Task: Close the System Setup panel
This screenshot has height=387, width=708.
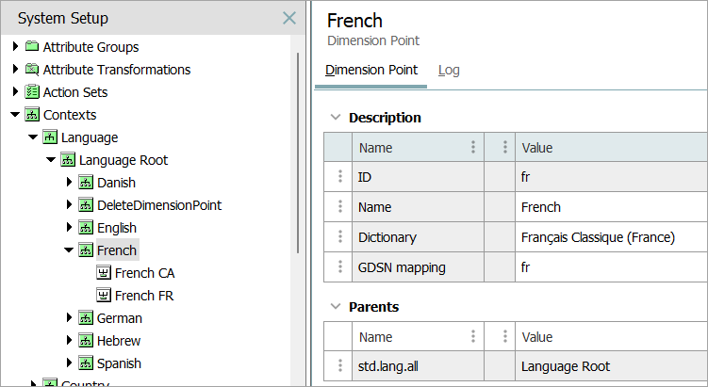Action: (289, 18)
